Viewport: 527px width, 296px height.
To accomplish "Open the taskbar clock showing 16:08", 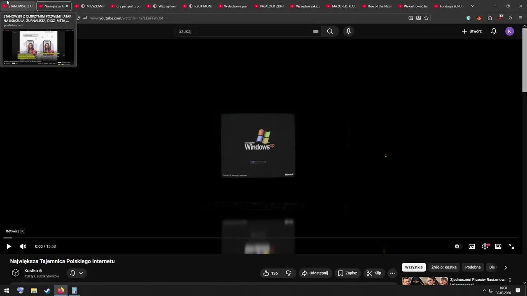I will (x=503, y=291).
